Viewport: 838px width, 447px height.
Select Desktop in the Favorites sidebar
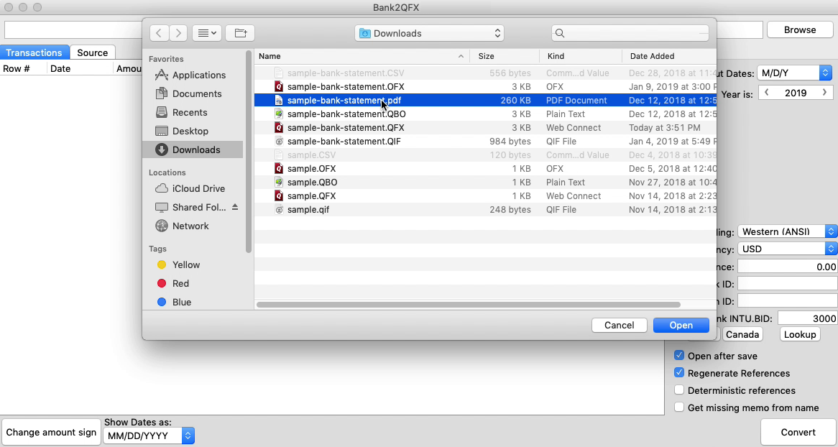[x=183, y=132]
